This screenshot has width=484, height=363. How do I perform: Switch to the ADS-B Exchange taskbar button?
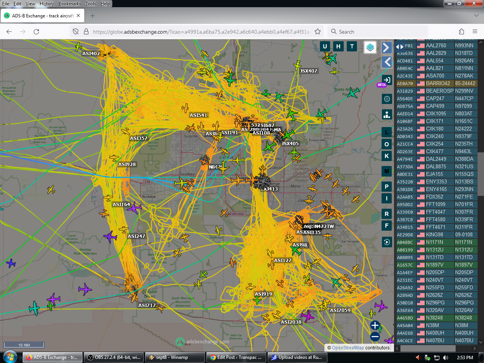point(52,357)
